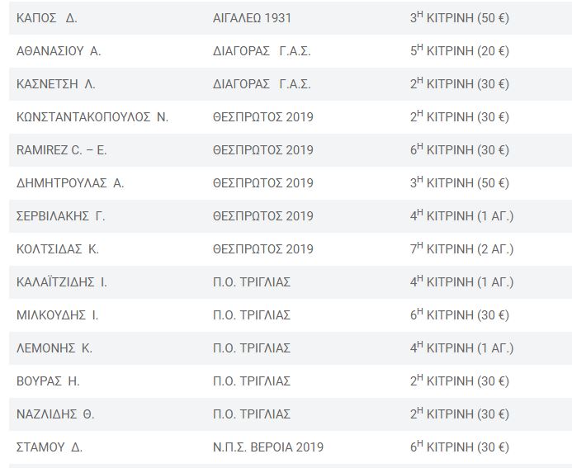Select player name ΚΑΠΟΣ Δ.

[47, 18]
